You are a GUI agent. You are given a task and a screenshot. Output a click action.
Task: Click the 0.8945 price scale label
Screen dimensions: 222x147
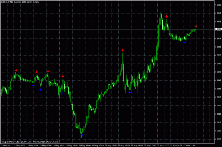tap(218, 13)
